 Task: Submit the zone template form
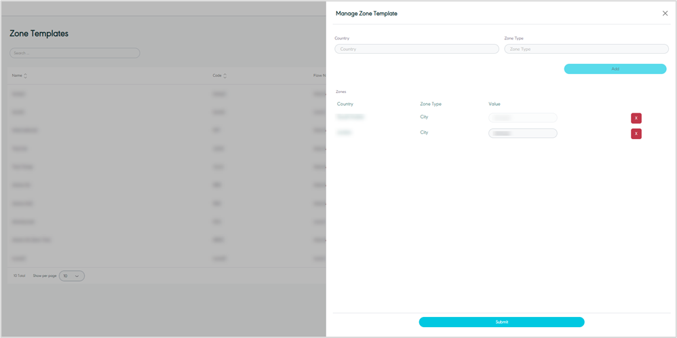501,322
